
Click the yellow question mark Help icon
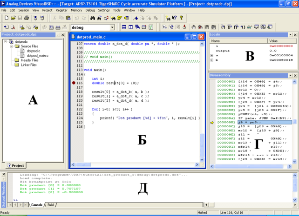(x=181, y=18)
